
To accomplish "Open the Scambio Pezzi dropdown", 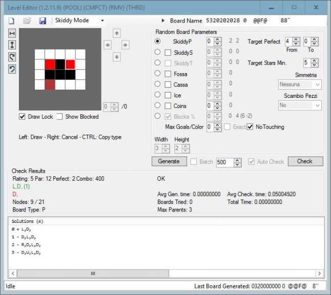I will point(300,105).
